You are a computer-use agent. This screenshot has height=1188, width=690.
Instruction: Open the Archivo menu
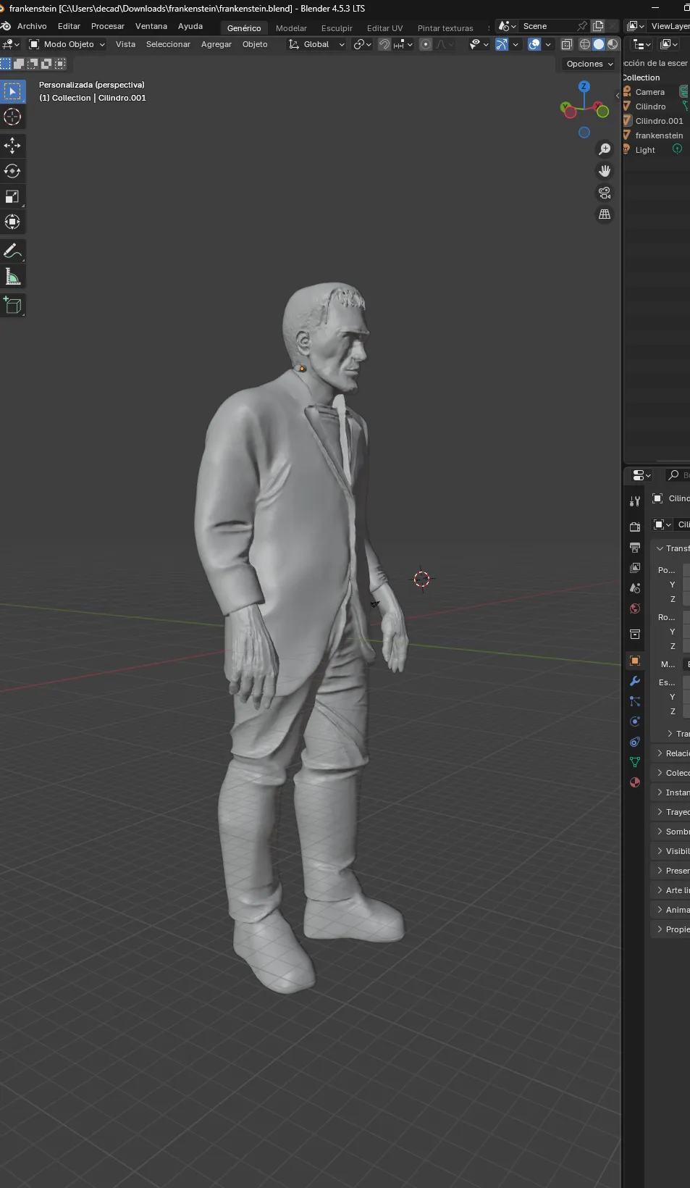[x=32, y=26]
